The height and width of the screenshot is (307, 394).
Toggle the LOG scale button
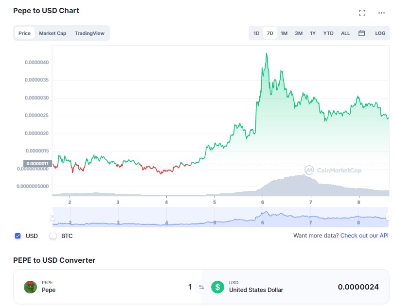(x=380, y=33)
